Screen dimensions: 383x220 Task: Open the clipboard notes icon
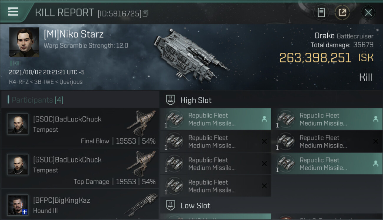point(321,12)
